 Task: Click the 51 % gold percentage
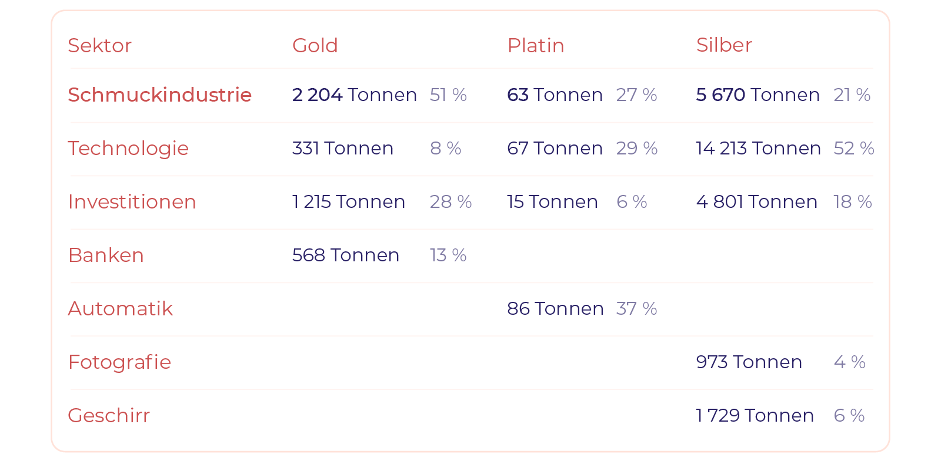point(448,95)
